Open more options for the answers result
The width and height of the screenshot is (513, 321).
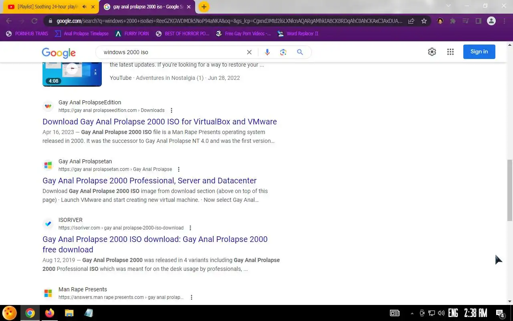(192, 297)
